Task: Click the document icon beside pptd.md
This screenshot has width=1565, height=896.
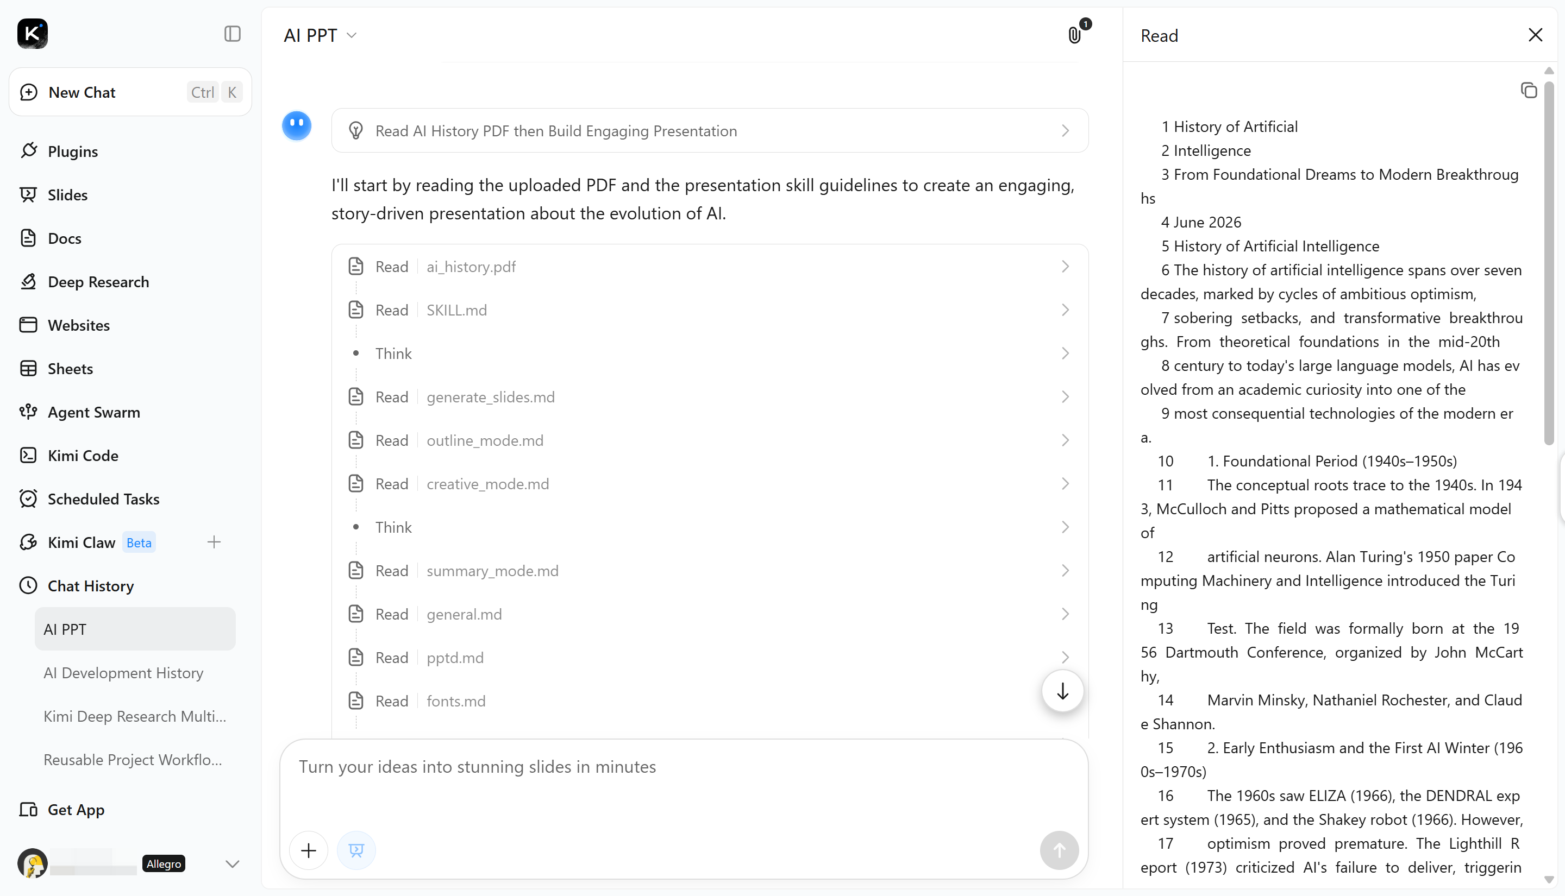Action: pos(356,657)
